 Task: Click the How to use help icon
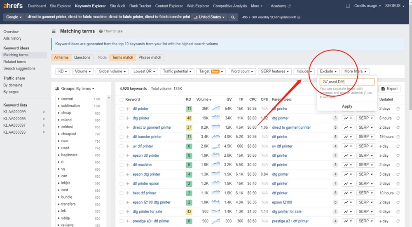101,31
